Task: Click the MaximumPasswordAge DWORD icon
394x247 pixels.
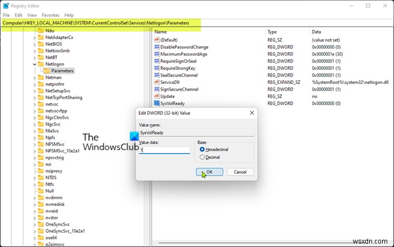Action: click(x=156, y=54)
